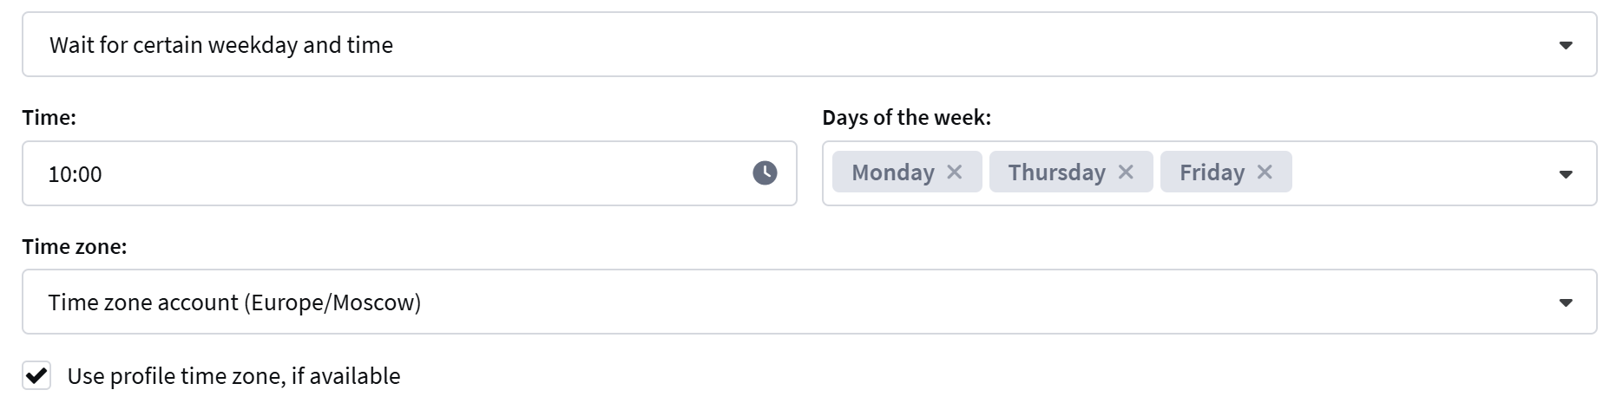Image resolution: width=1623 pixels, height=403 pixels.
Task: Click the "Time zone:" field label
Action: coord(75,247)
